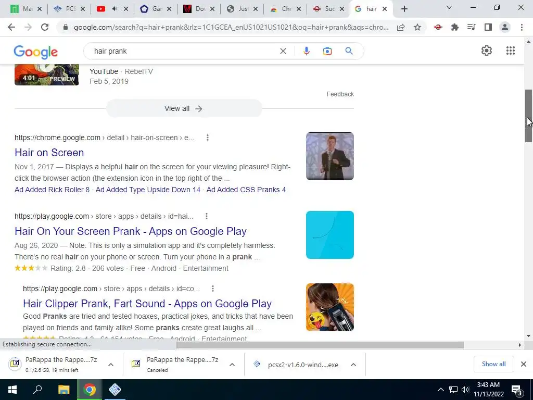
Task: Toggle the browser side panel icon
Action: pyautogui.click(x=488, y=27)
